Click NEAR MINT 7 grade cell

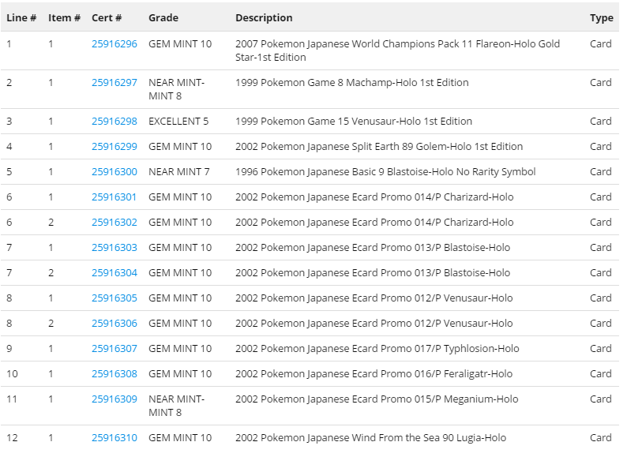178,172
